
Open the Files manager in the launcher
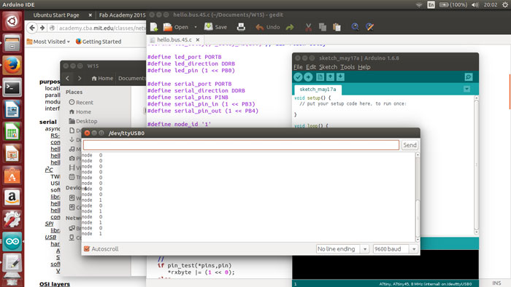(x=12, y=43)
